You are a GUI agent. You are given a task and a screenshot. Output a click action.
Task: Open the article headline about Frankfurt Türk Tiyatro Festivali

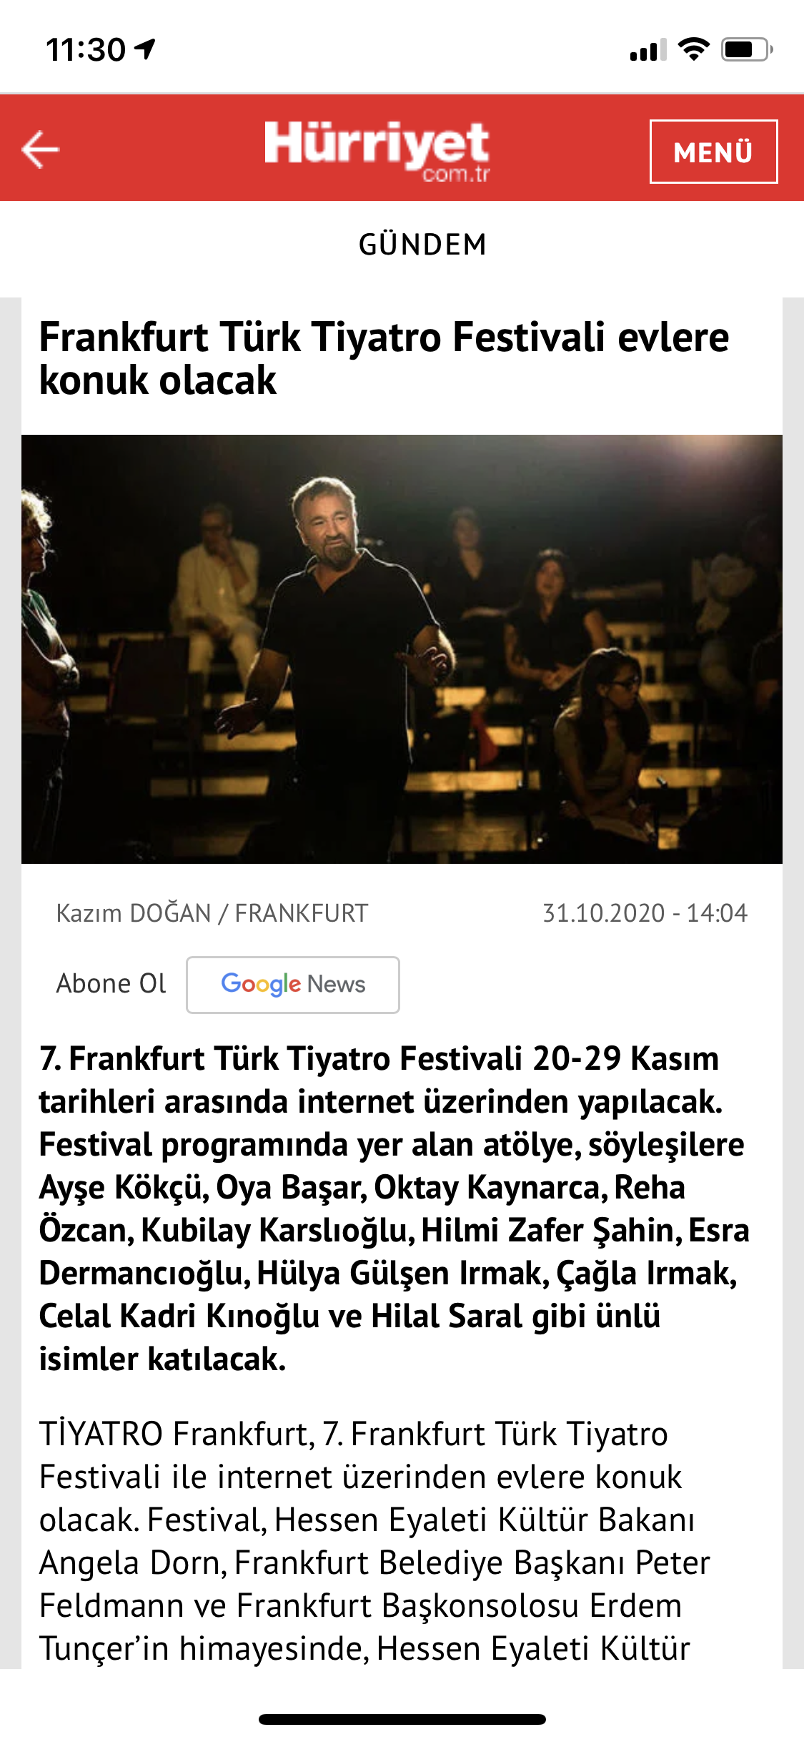384,358
